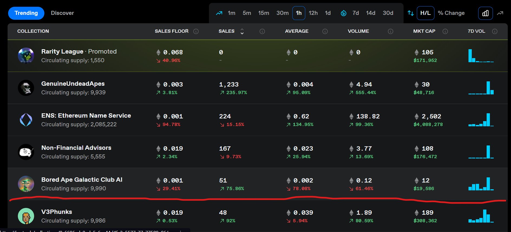Enable the H/L display mode

pos(425,13)
